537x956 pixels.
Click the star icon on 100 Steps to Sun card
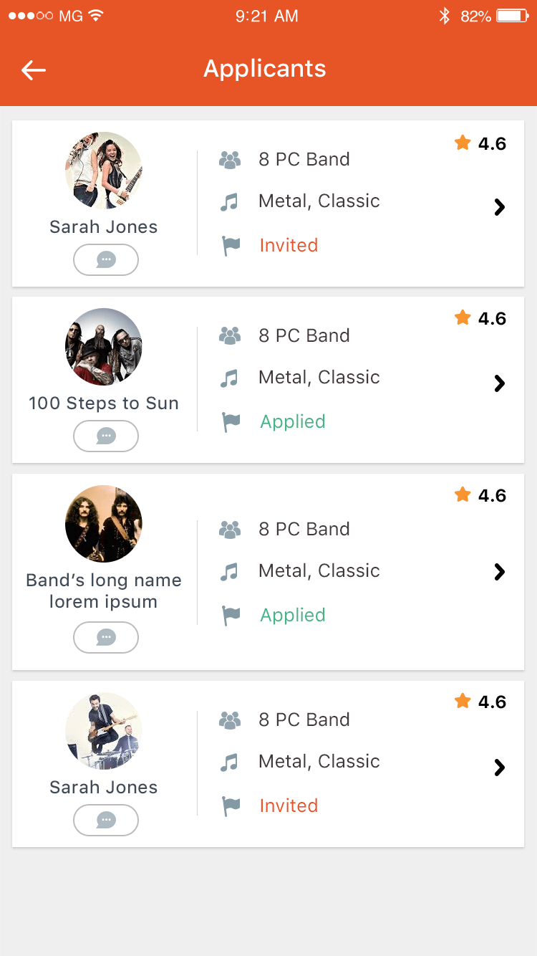tap(463, 317)
